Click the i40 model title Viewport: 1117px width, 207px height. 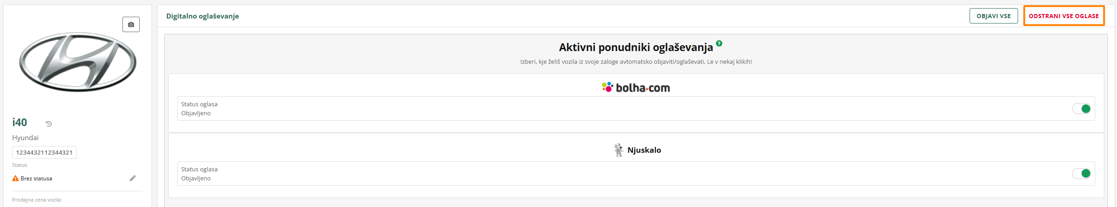(x=20, y=122)
